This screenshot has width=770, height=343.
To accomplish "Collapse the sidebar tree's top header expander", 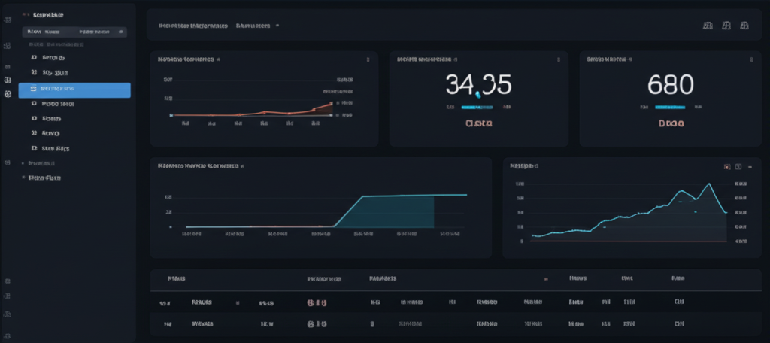I will point(26,14).
